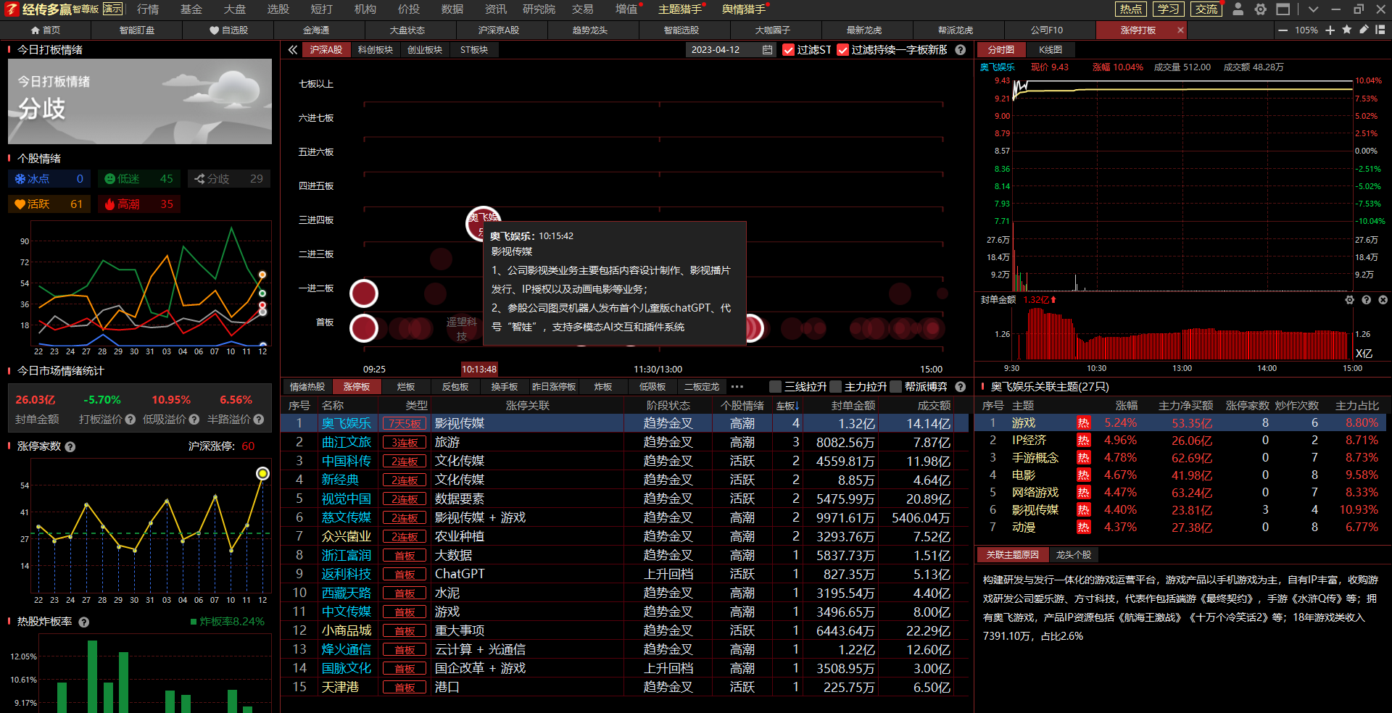Switch to the 科创板块 tab
This screenshot has width=1392, height=713.
(x=375, y=50)
